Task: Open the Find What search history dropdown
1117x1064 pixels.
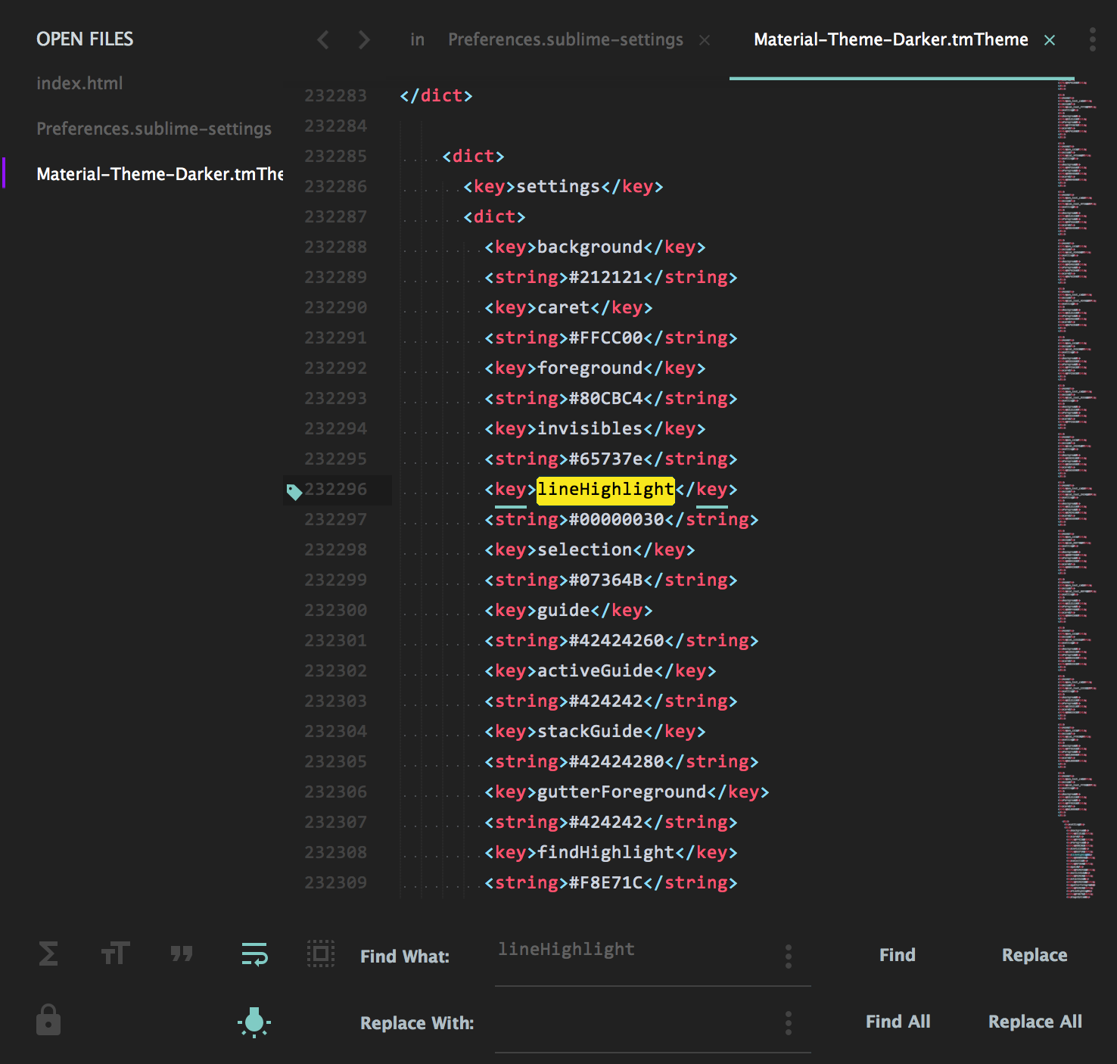Action: (788, 956)
